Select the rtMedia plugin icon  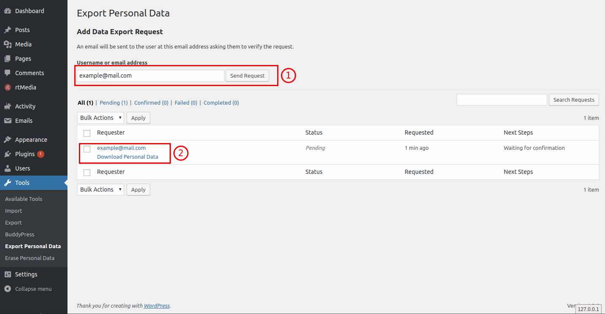click(8, 87)
